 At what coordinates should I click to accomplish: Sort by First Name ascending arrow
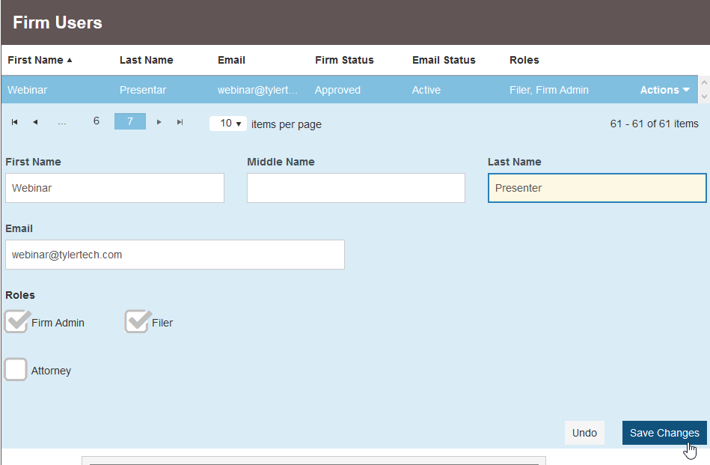point(70,60)
